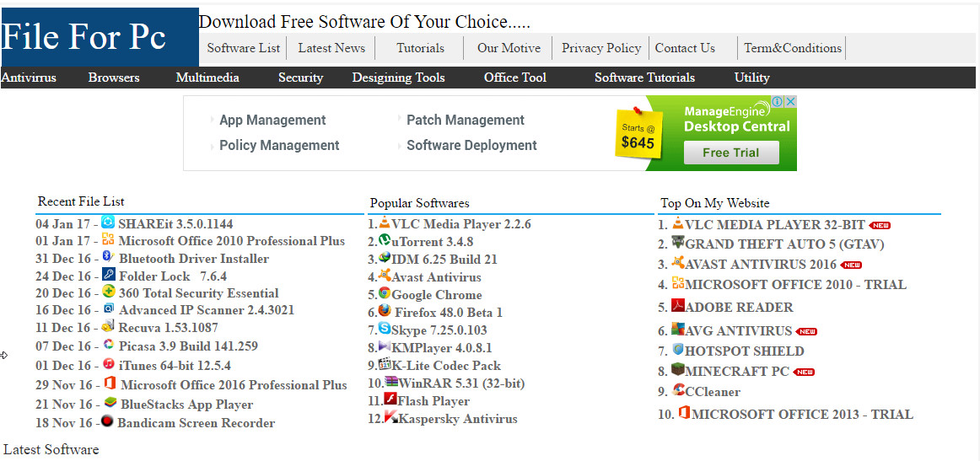Click the Policy Management ad link

pos(279,146)
